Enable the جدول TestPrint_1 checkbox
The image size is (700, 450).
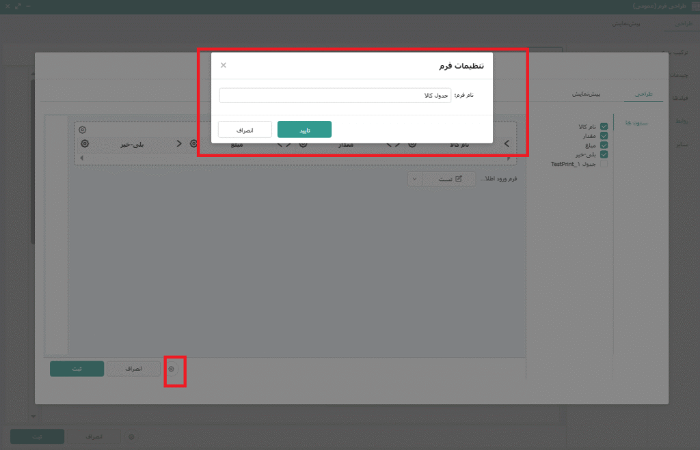click(x=604, y=164)
